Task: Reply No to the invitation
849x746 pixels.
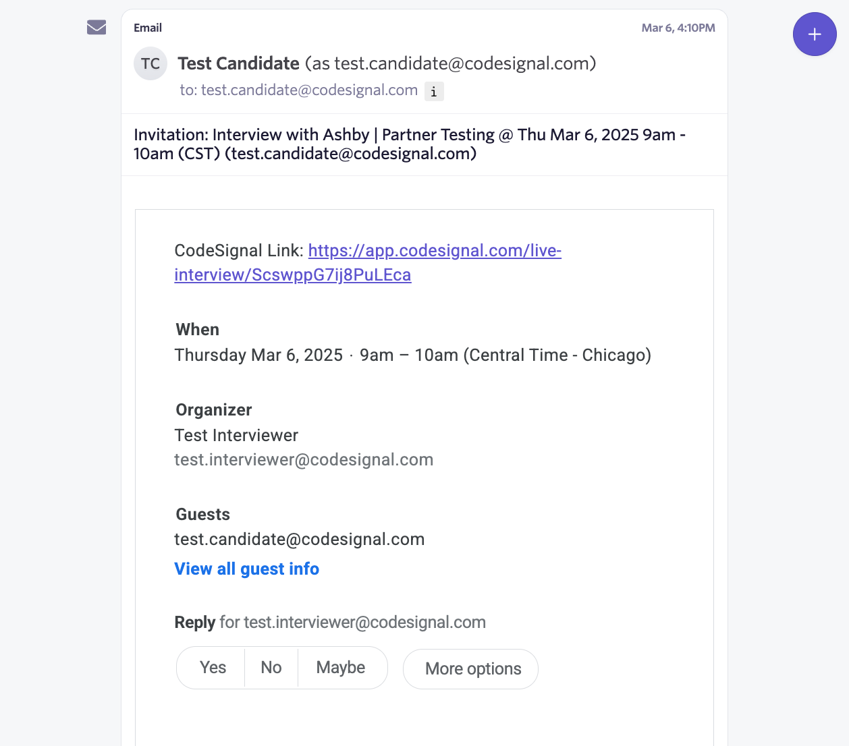Action: pyautogui.click(x=271, y=667)
